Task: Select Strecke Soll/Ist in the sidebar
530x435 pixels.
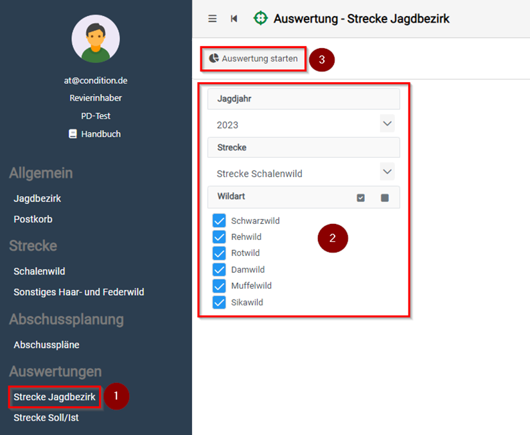Action: pos(46,418)
